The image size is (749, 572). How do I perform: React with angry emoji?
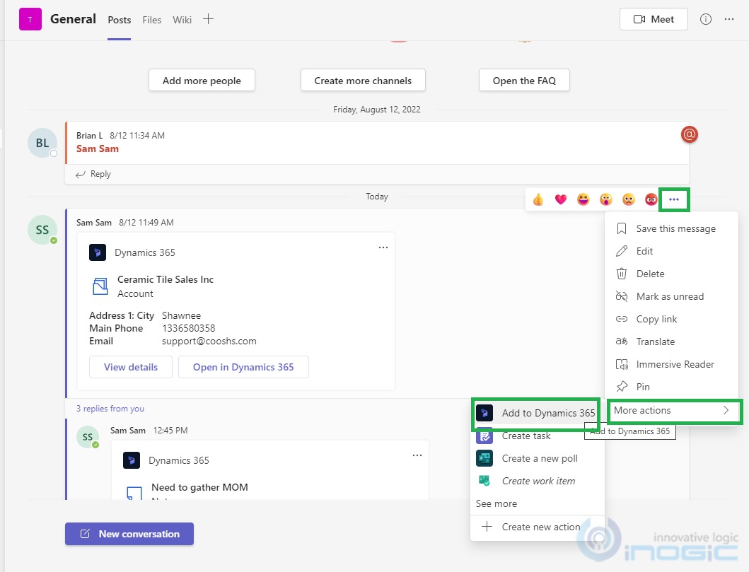click(x=651, y=199)
